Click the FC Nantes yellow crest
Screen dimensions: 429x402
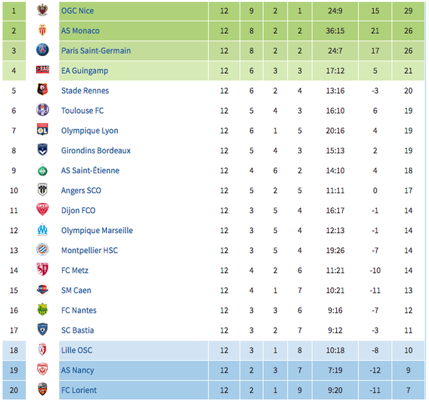tap(43, 310)
